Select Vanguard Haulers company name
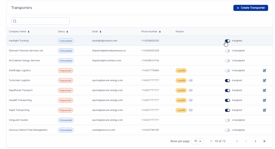 click(x=19, y=120)
